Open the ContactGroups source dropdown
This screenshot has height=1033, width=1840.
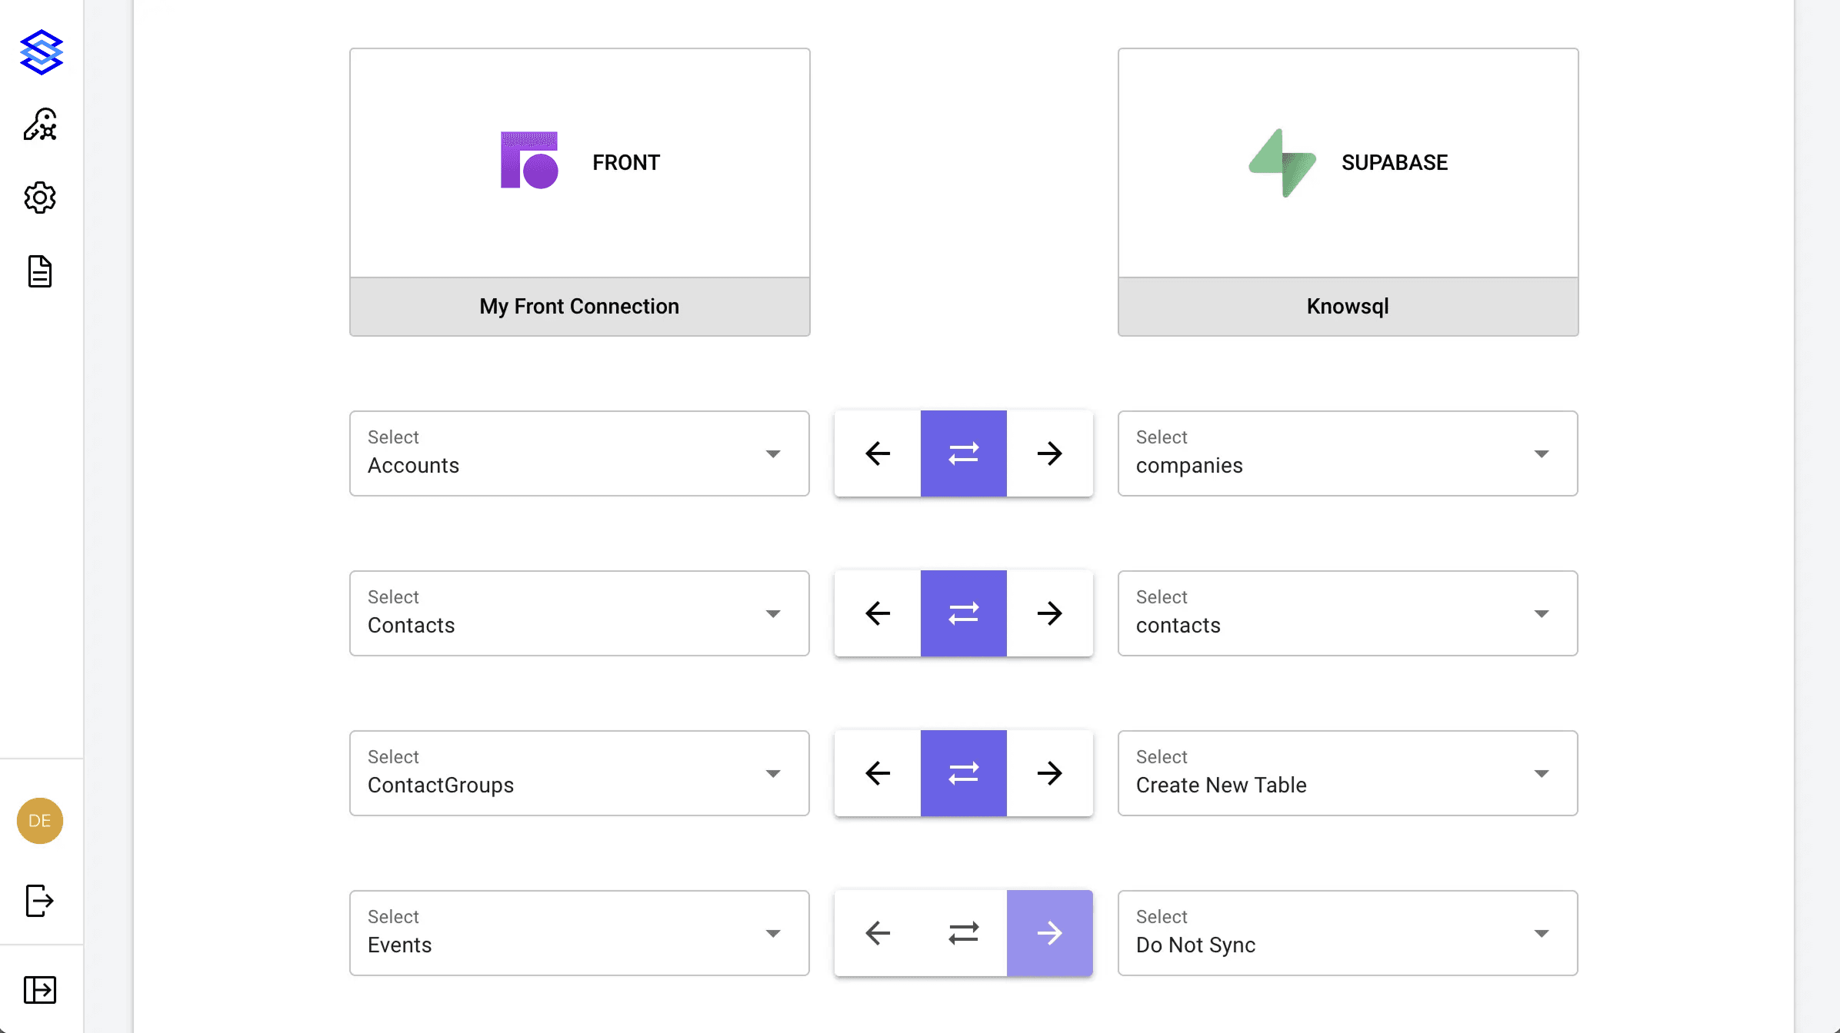tap(579, 773)
